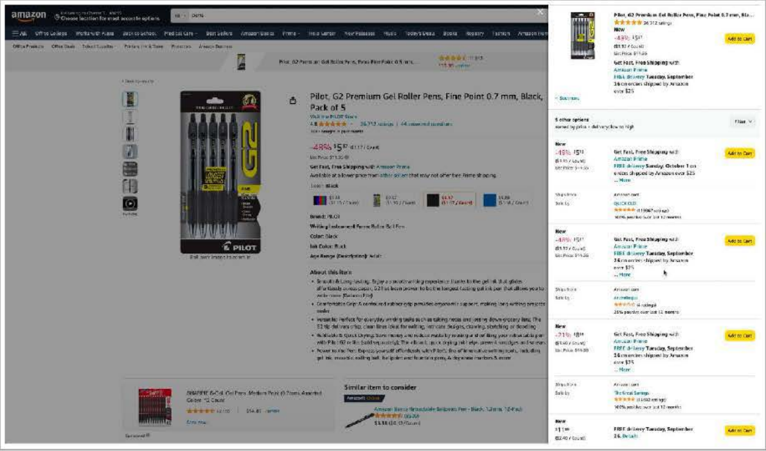Click the pen image in the offer panel
Viewport: 766px width, 451px height.
click(583, 35)
